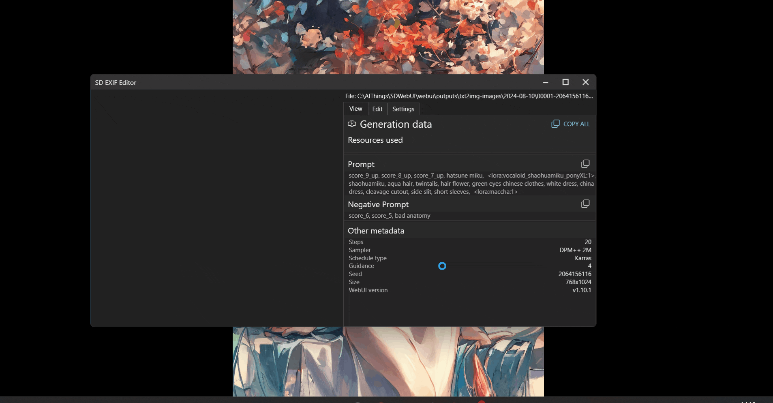Viewport: 773px width, 403px height.
Task: Select the prompt text starting score_9_up
Action: click(x=471, y=184)
